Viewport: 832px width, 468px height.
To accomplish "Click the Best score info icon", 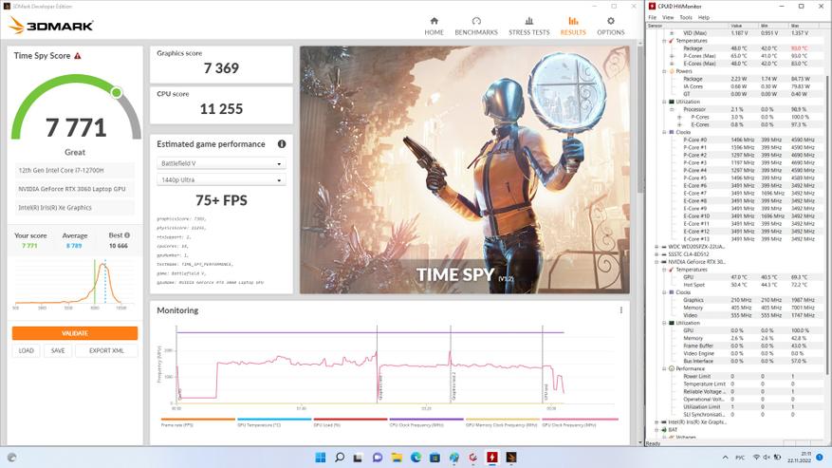I will point(127,235).
